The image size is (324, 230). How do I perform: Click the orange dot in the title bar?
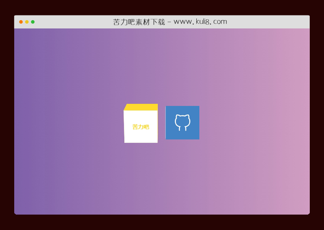[x=21, y=22]
